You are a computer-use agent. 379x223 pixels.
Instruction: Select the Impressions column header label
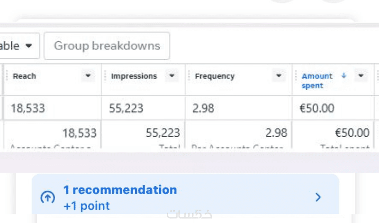pos(134,76)
